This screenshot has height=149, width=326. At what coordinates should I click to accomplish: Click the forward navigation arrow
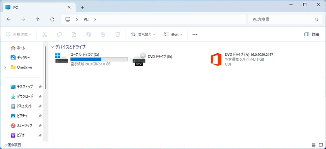(23, 19)
